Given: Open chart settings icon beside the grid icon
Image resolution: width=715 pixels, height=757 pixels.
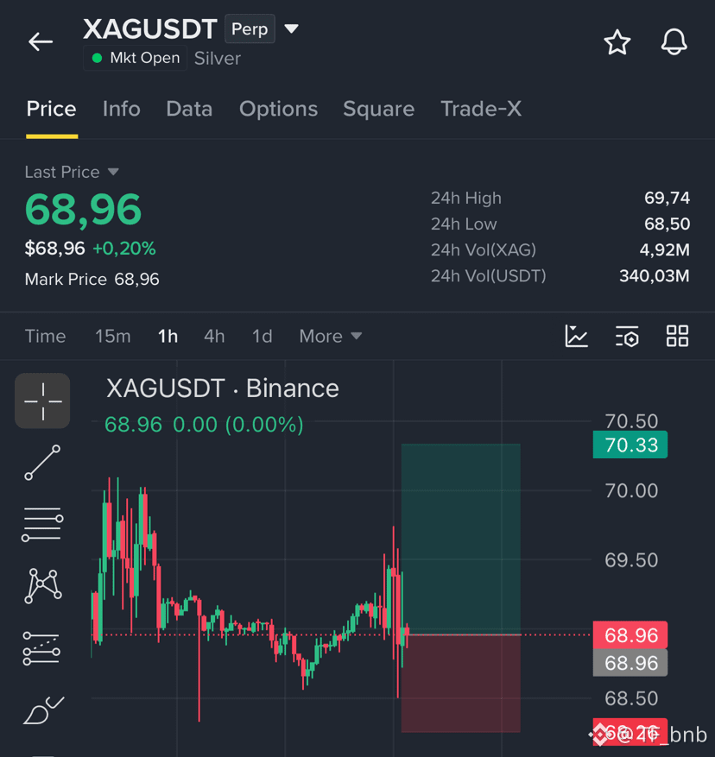Looking at the screenshot, I should tap(627, 336).
